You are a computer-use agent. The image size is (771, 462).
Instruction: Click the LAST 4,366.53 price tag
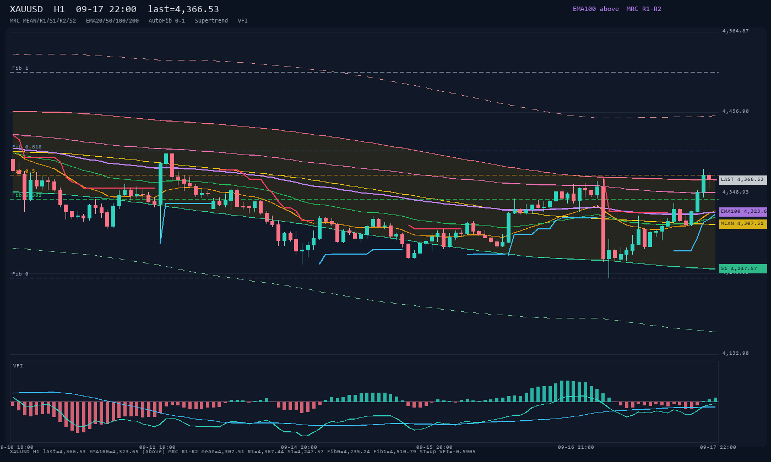(743, 180)
